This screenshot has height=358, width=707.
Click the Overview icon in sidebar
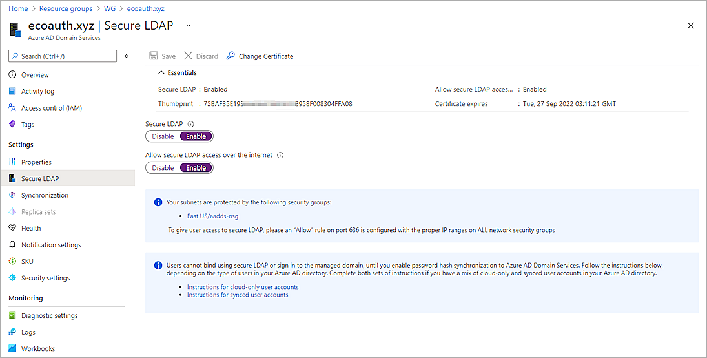click(x=13, y=75)
